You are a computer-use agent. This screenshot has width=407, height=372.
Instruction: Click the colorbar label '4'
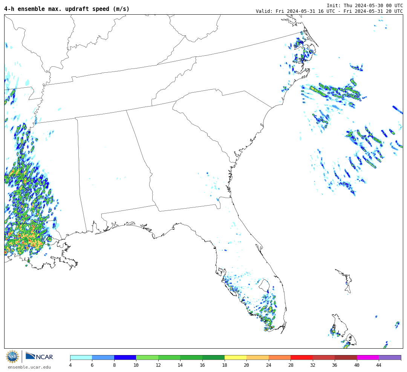[70, 365]
